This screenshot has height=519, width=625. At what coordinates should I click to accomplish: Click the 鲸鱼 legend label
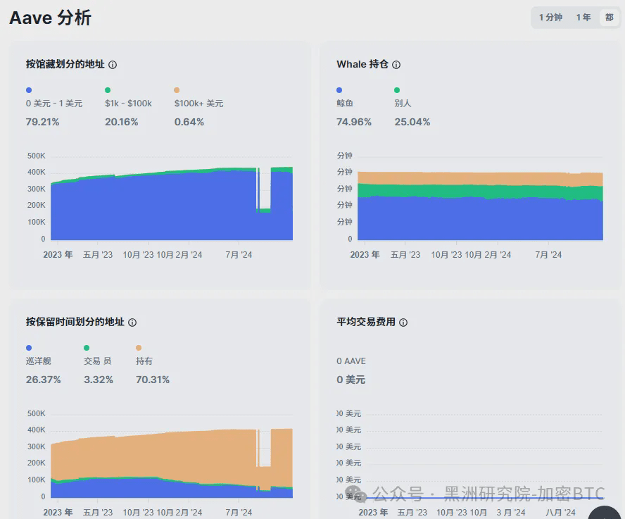coord(345,104)
